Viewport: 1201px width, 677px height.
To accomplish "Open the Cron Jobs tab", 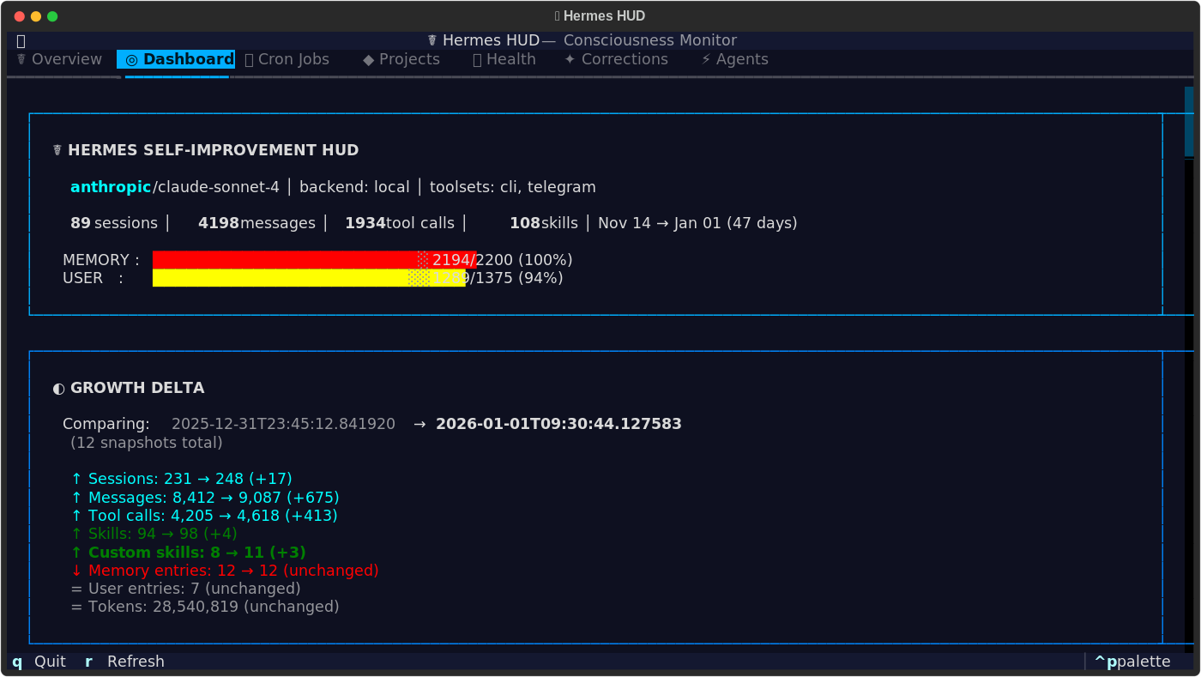I will (x=287, y=59).
